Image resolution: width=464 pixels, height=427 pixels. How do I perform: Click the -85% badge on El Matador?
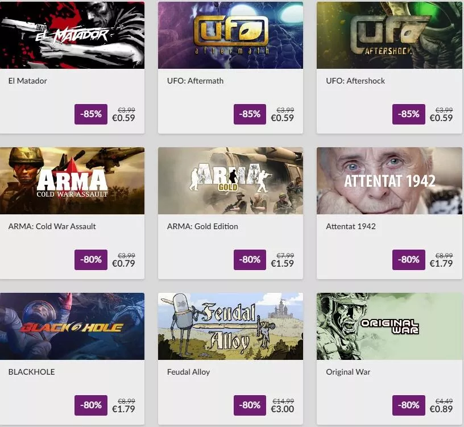[x=91, y=114]
